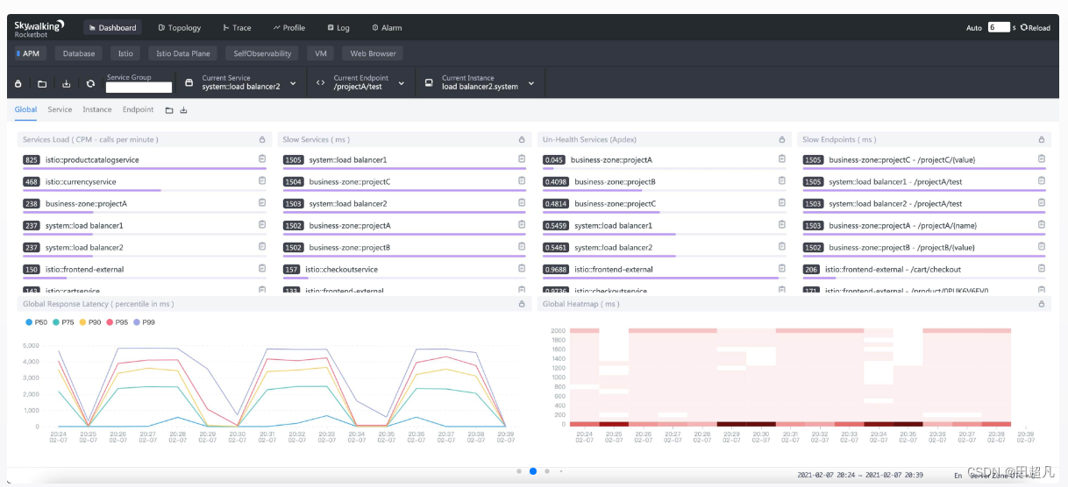Click the lock icon on Slow Endpoints panel
1068x487 pixels.
(x=1042, y=139)
